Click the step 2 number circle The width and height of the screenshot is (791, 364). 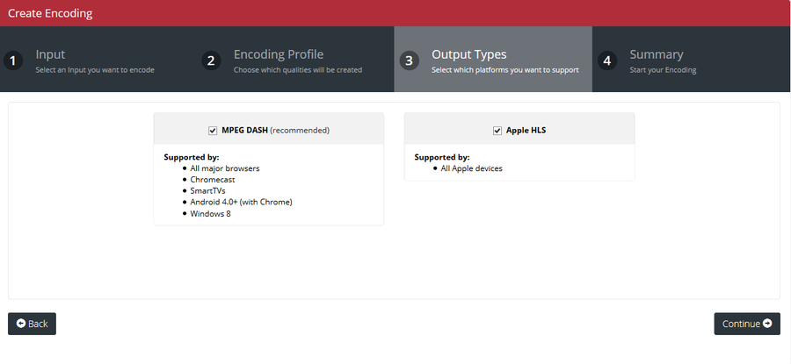click(x=211, y=61)
